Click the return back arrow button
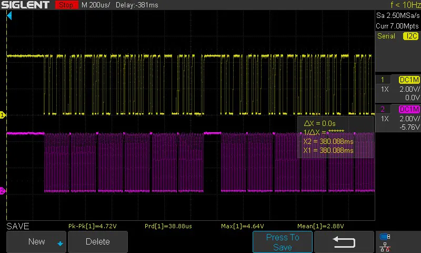The width and height of the screenshot is (421, 253). pos(344,242)
